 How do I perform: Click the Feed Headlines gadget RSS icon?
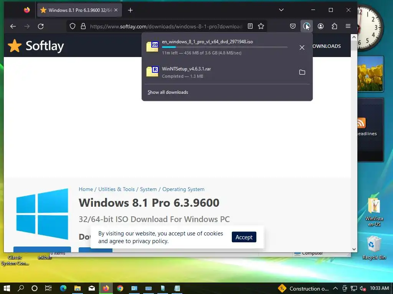(x=361, y=123)
